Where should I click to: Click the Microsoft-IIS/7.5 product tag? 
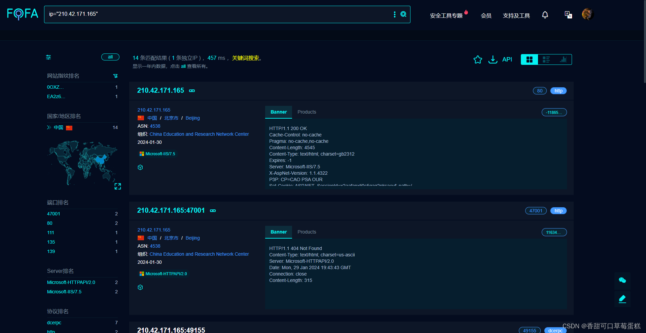pyautogui.click(x=157, y=154)
